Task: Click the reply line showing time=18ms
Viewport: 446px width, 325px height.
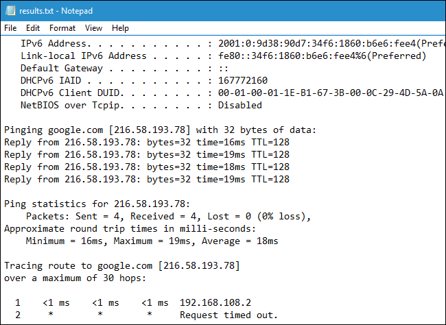Action: (x=146, y=167)
